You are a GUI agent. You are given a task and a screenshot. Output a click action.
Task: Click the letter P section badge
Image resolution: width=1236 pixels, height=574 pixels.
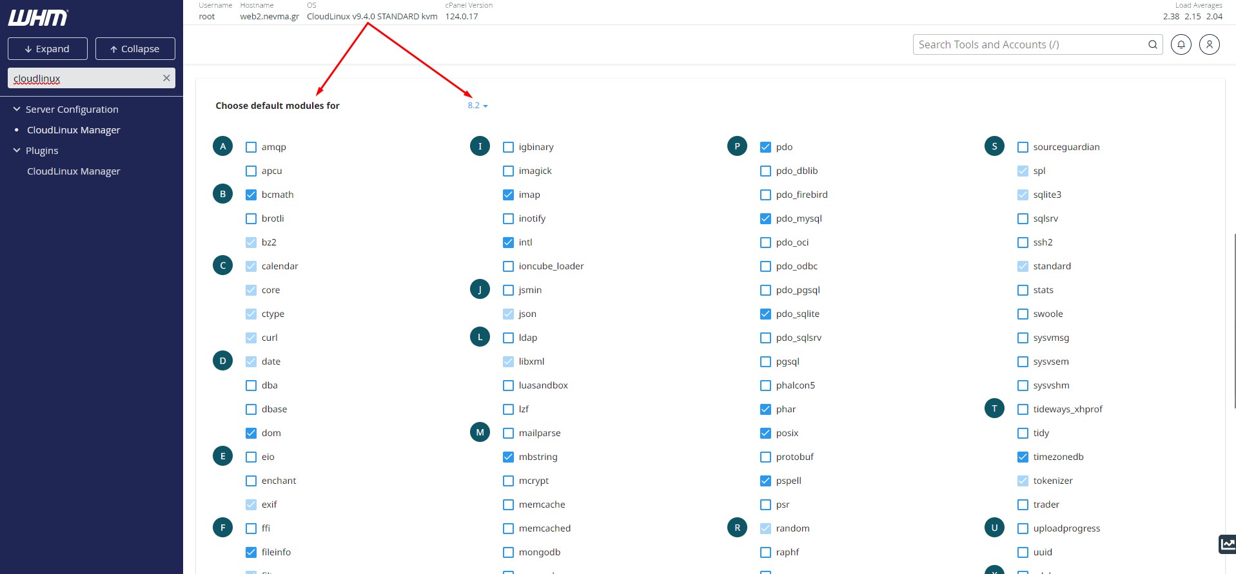(x=737, y=146)
